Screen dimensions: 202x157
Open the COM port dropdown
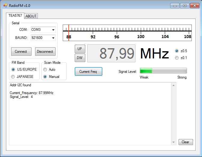[x=43, y=30]
